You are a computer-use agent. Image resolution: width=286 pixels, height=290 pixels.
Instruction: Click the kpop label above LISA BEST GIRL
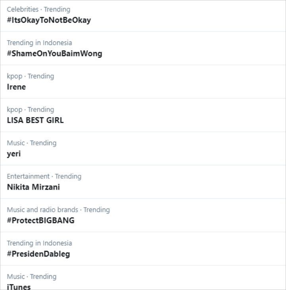pyautogui.click(x=15, y=110)
